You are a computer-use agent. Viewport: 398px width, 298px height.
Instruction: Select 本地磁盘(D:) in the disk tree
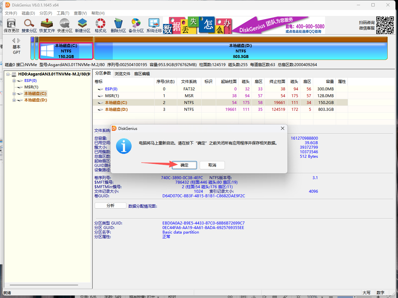pyautogui.click(x=36, y=100)
